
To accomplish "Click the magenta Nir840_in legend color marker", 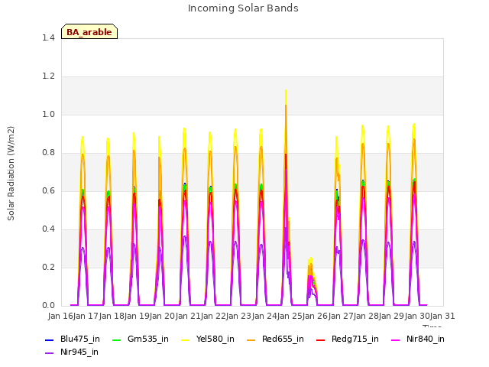I will pos(395,339).
